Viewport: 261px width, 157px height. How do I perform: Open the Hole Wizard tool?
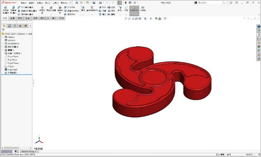point(51,9)
